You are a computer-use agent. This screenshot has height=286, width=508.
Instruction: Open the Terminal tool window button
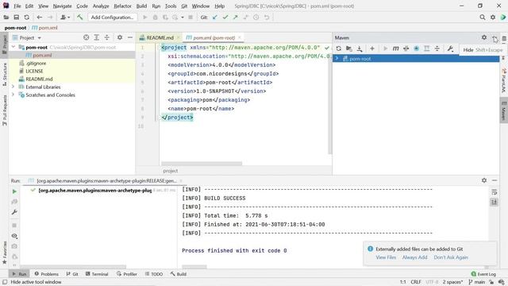pyautogui.click(x=97, y=274)
